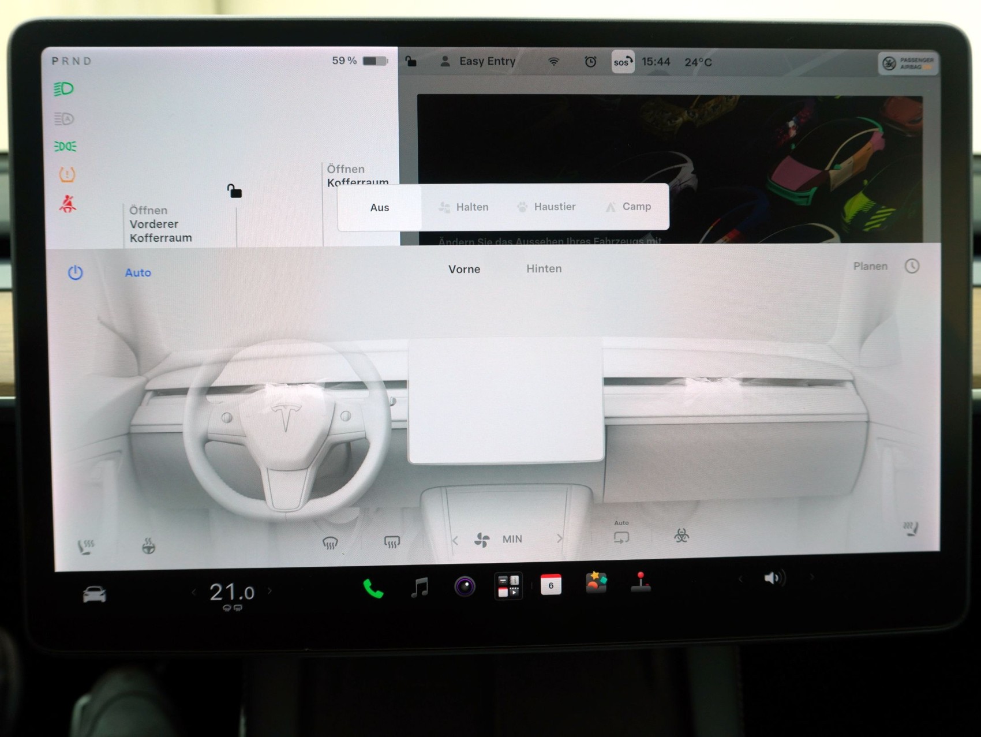
Task: Open the phone app
Action: (x=373, y=589)
